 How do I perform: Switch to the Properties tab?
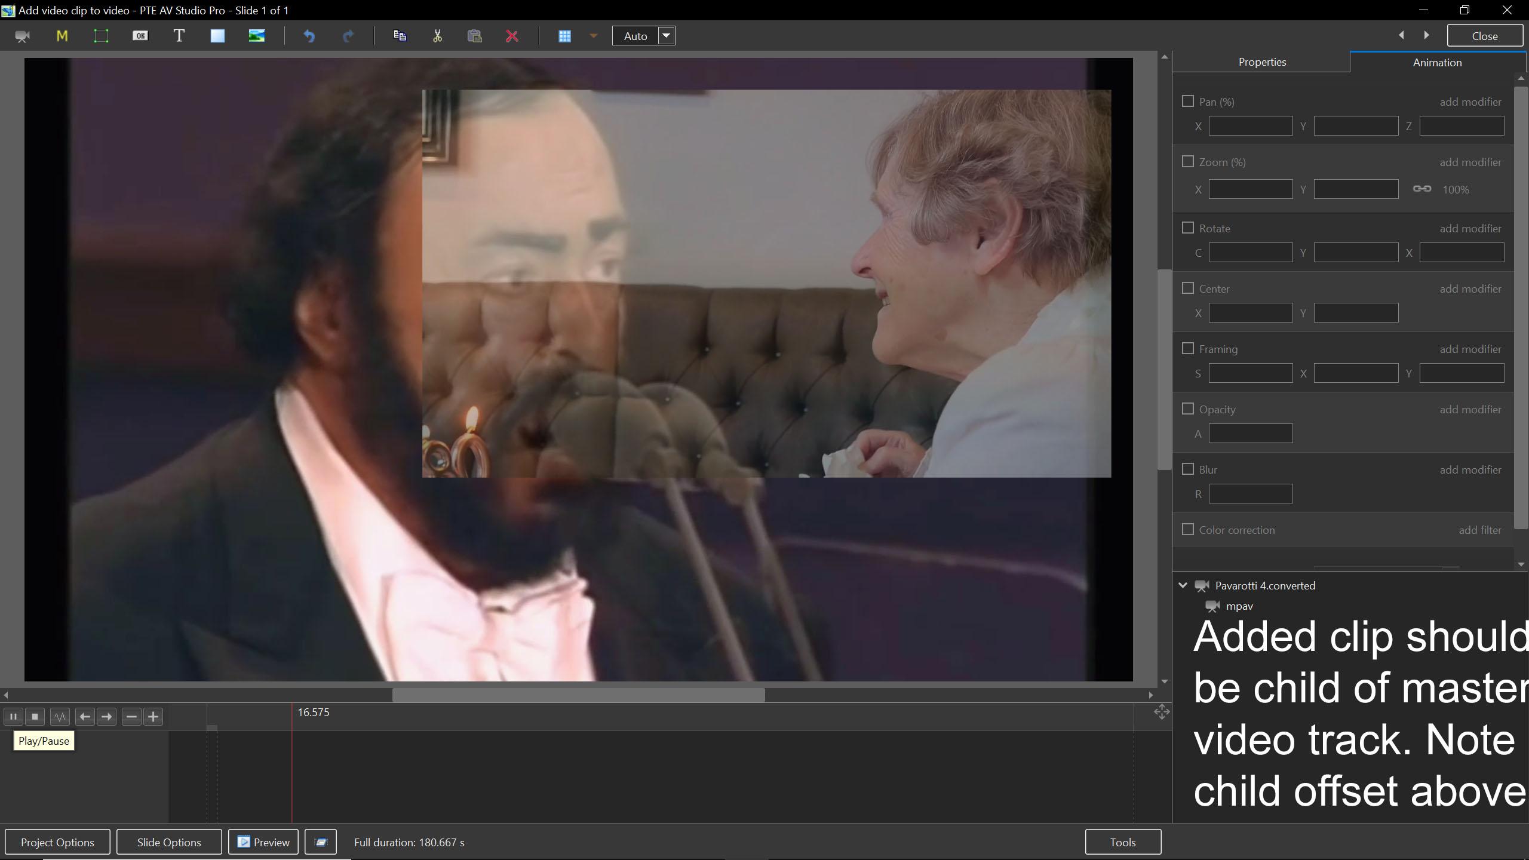[1261, 62]
